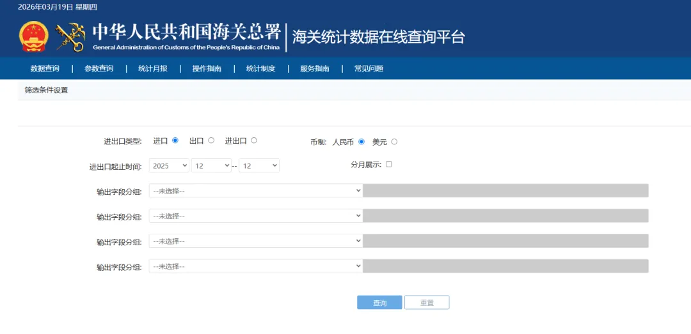Open the 常见问题 menu
This screenshot has height=334, width=691.
pyautogui.click(x=369, y=68)
